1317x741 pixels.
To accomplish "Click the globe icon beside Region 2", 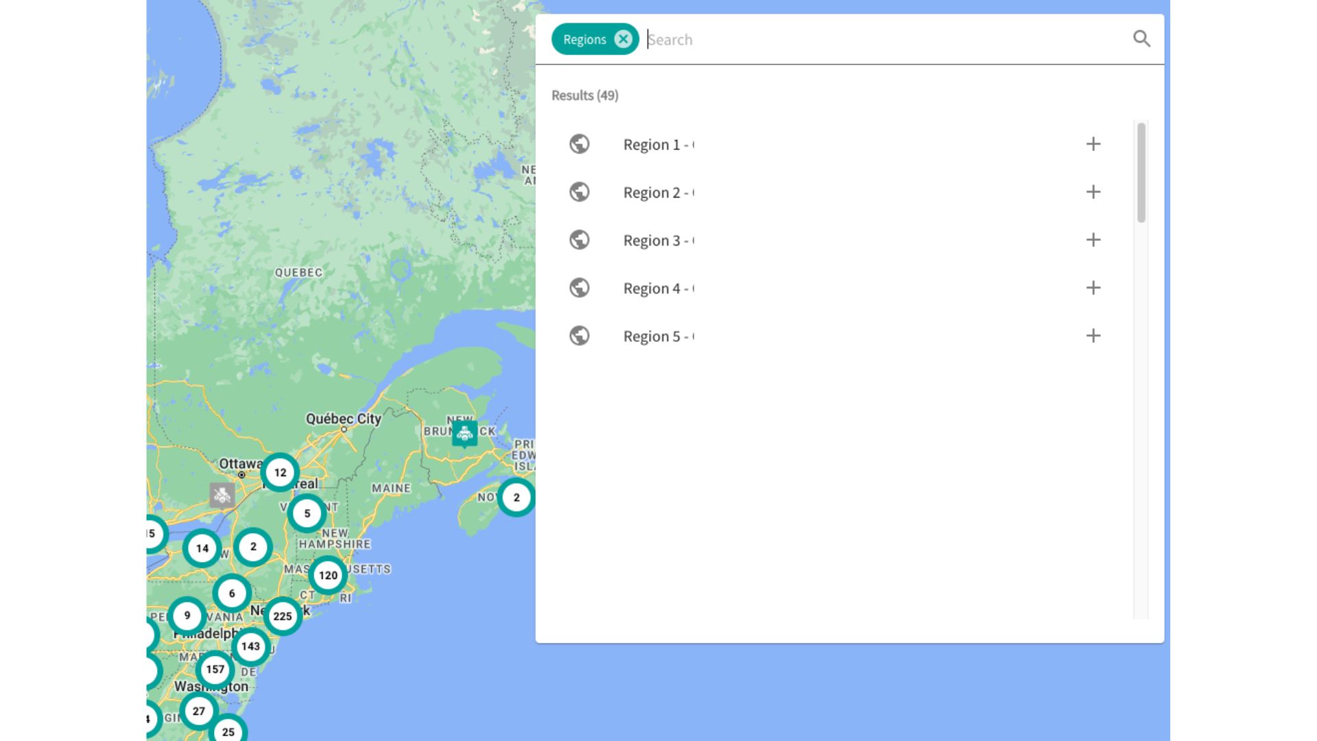I will point(580,192).
